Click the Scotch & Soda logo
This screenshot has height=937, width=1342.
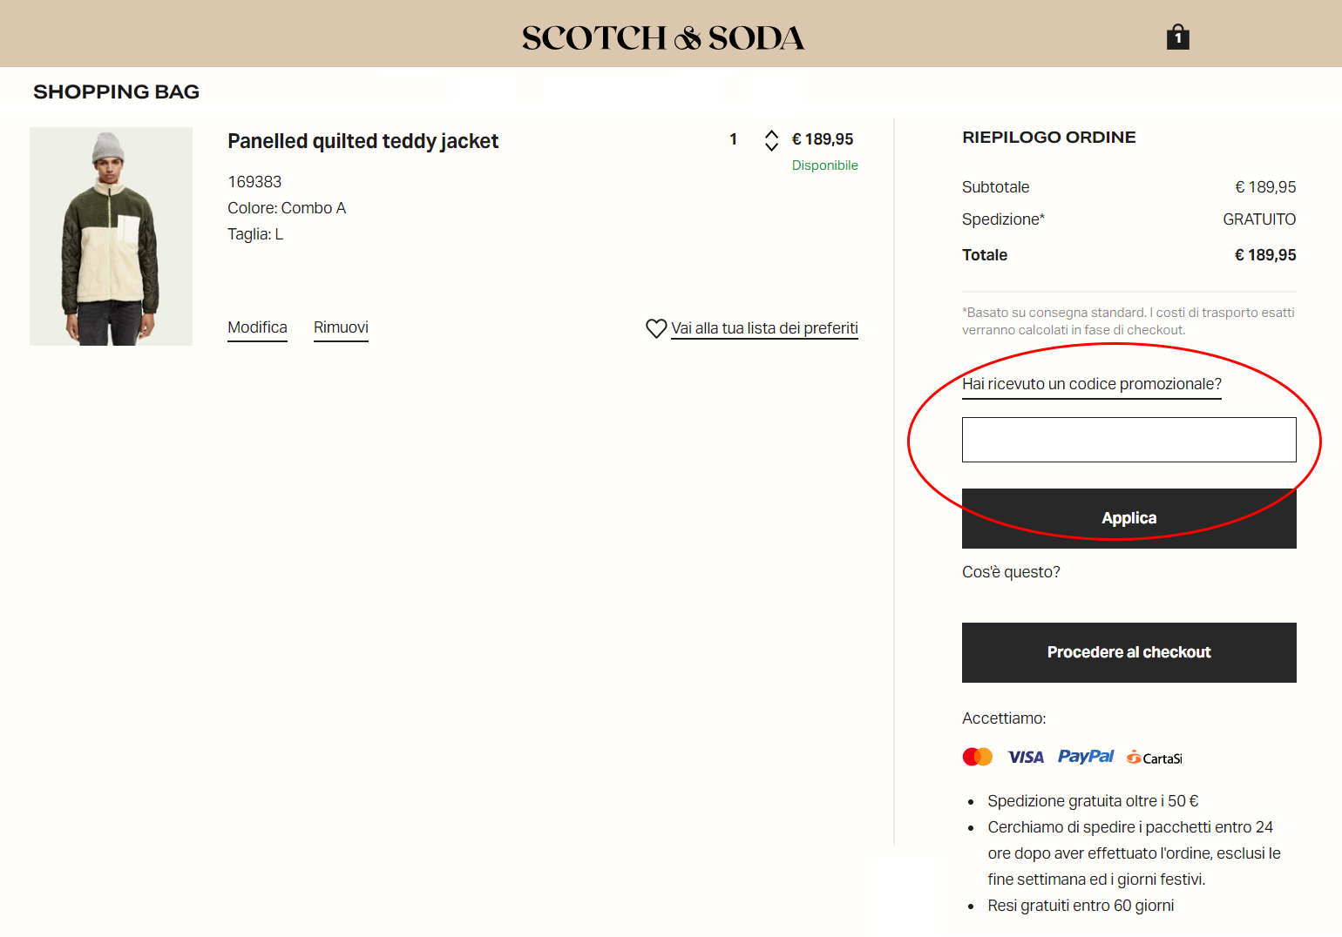(x=662, y=37)
